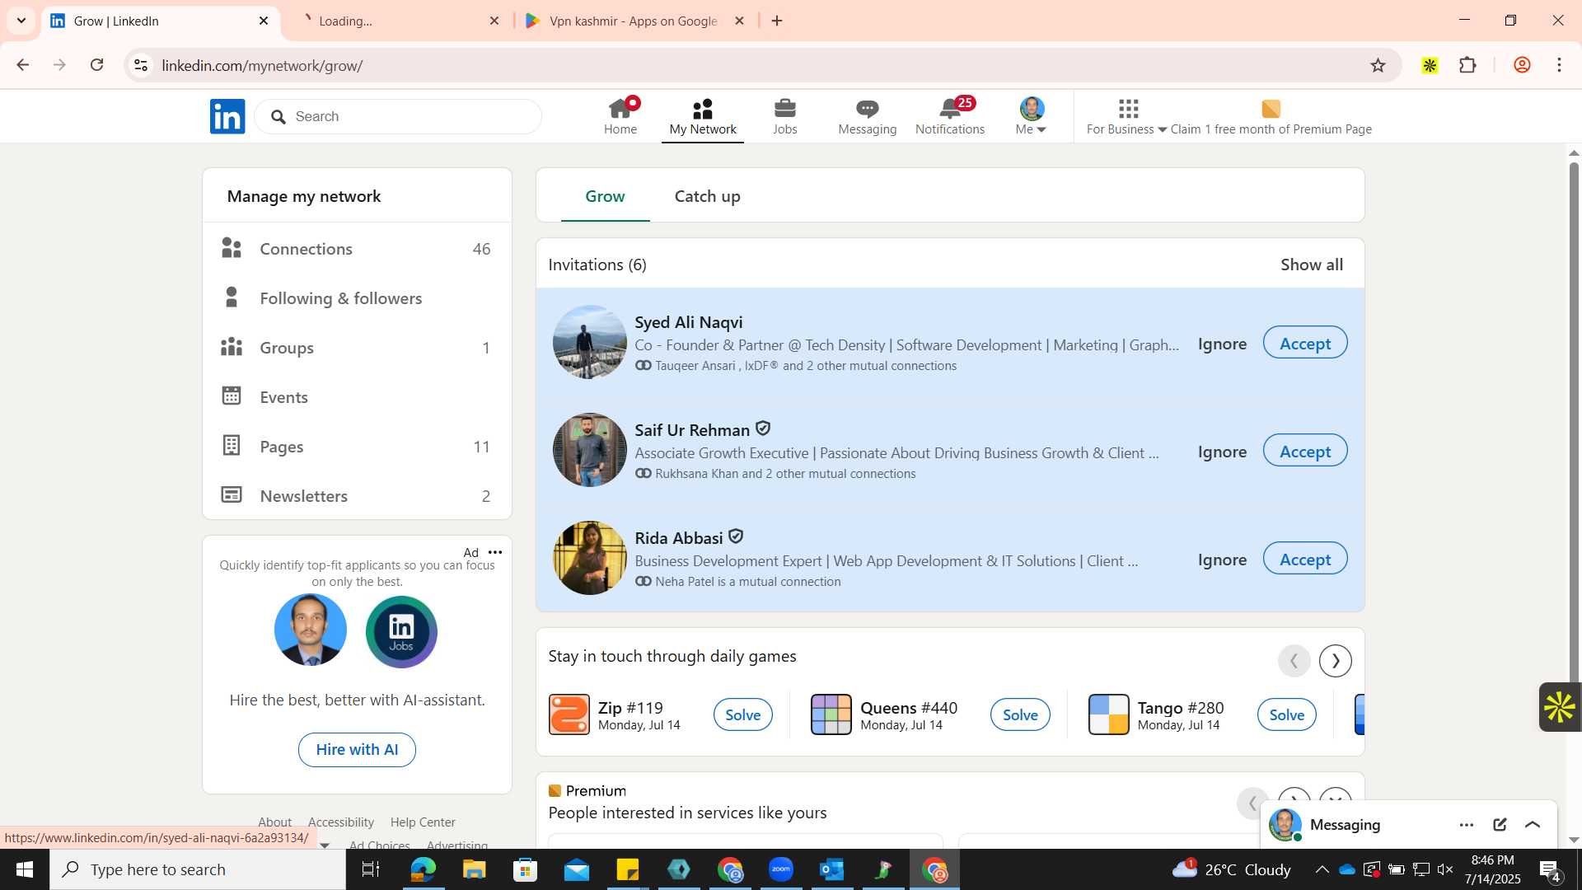The image size is (1582, 890).
Task: Expand the Me profile menu
Action: 1032,116
